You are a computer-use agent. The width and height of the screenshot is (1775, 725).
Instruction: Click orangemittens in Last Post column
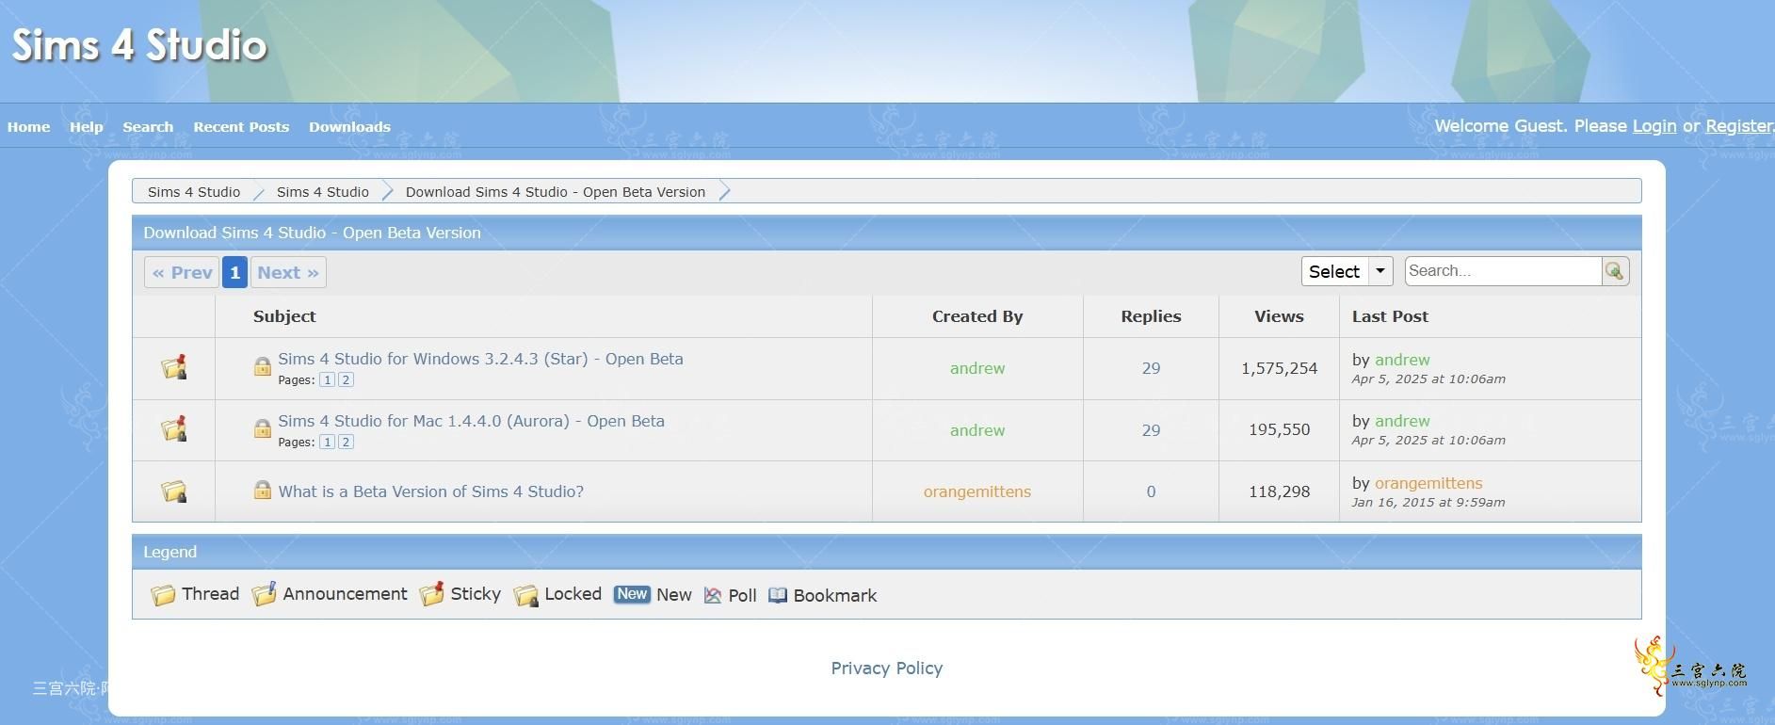pyautogui.click(x=1428, y=483)
